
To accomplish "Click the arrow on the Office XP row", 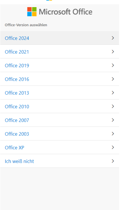I will pyautogui.click(x=113, y=147).
